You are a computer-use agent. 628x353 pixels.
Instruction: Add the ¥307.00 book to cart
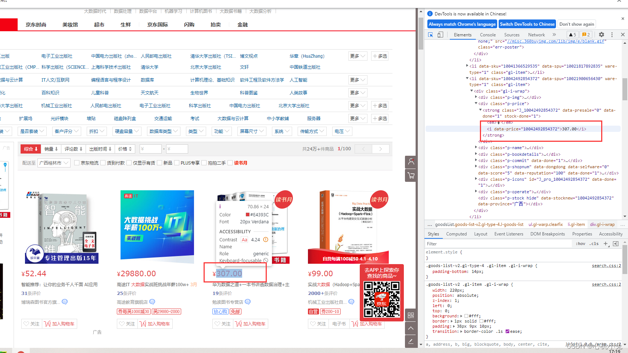tap(250, 324)
